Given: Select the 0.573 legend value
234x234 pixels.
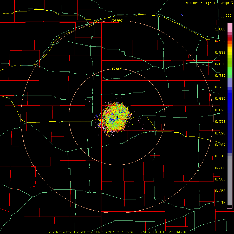Looking at the screenshot, I should 220,122.
